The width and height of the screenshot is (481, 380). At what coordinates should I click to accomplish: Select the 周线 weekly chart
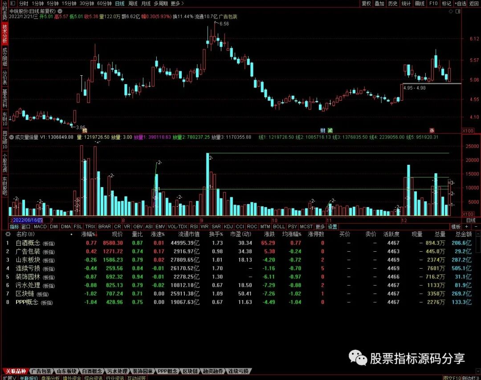pyautogui.click(x=133, y=4)
